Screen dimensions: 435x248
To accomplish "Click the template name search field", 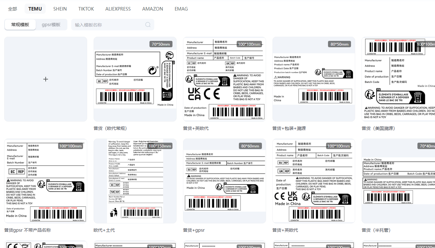I will [109, 25].
